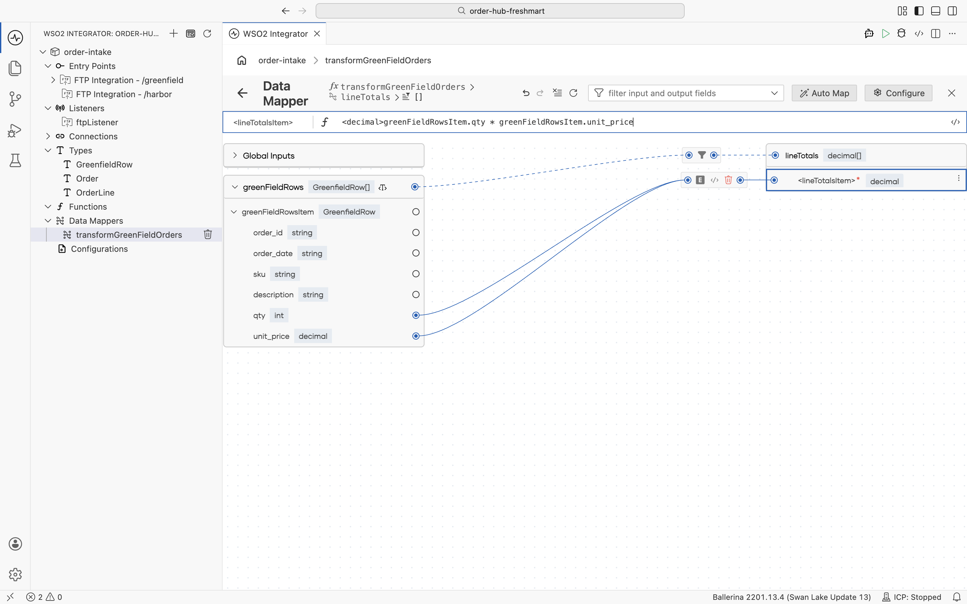Open the Manage gear icon
967x604 pixels.
point(15,575)
